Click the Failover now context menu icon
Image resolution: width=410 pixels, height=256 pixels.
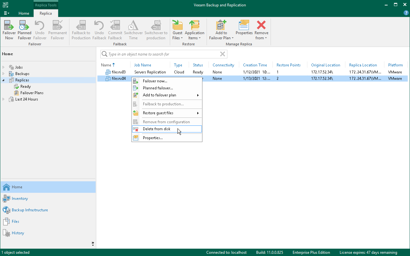coord(136,81)
